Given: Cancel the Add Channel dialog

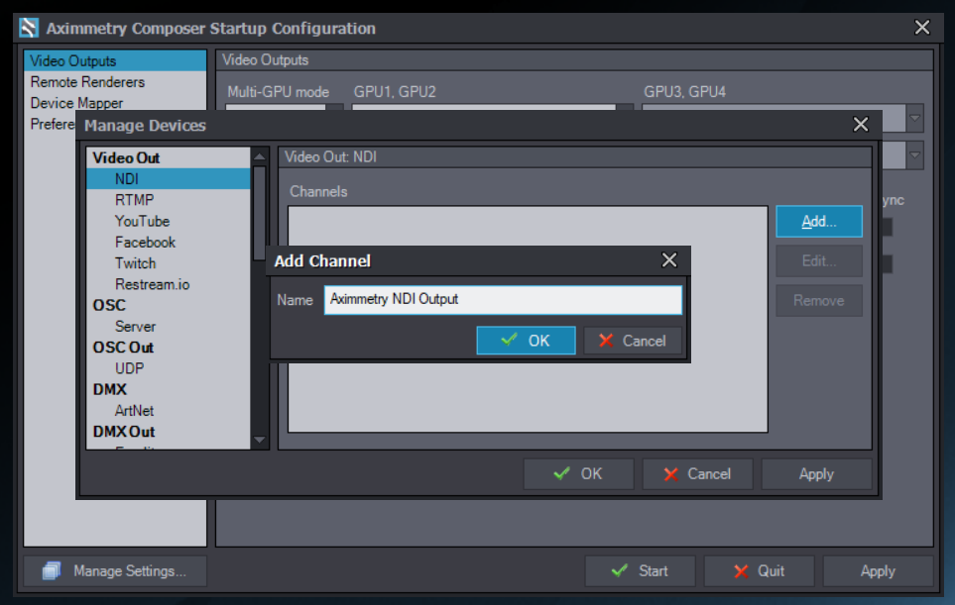Looking at the screenshot, I should (x=633, y=341).
